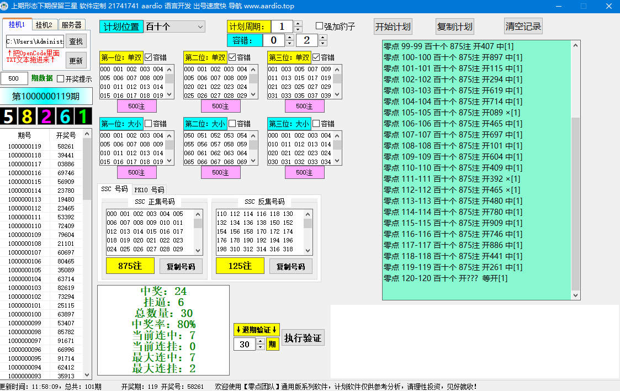
Task: Click the 期号 table scrollbar down arrow
Action: [x=87, y=375]
